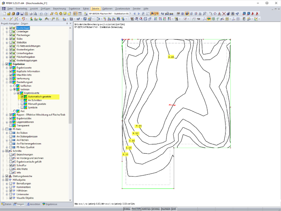Viewport: 281px width, 211px height.
Task: Toggle the FANG status bar button
Action: click(x=127, y=209)
